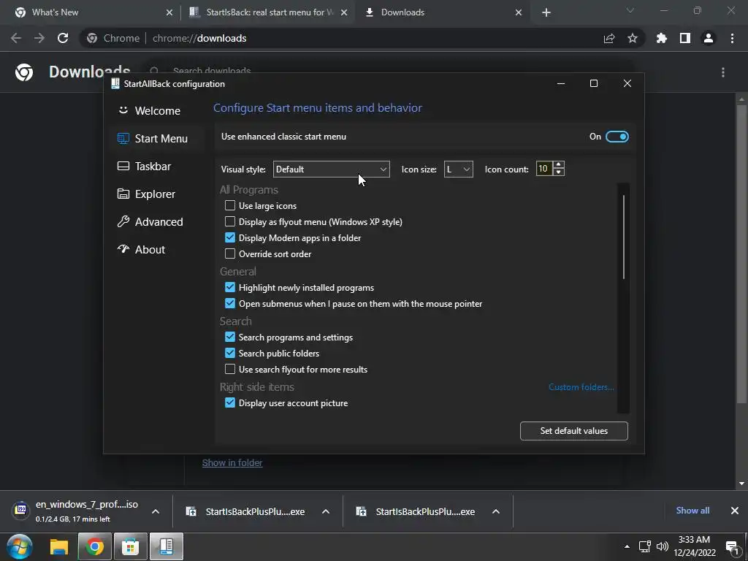Expand options for en_windows_7 iso download

coord(156,511)
